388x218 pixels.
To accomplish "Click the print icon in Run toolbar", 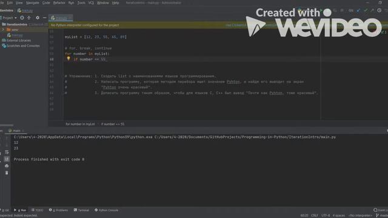I will pos(7,166).
